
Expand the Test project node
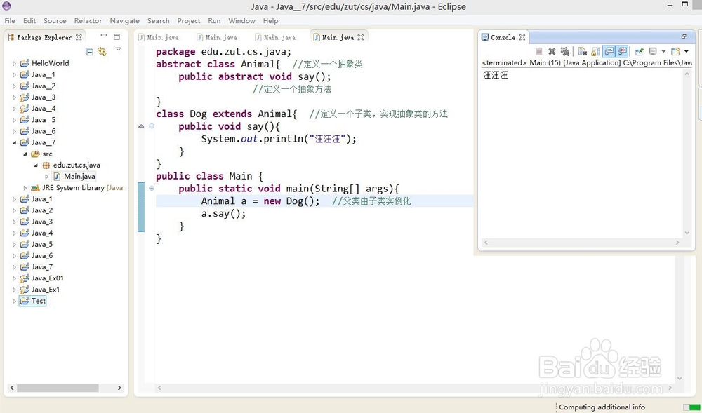(14, 302)
